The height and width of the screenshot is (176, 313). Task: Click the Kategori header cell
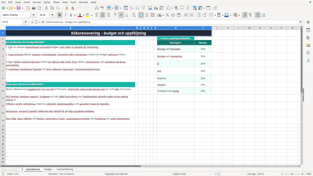[x=176, y=43]
